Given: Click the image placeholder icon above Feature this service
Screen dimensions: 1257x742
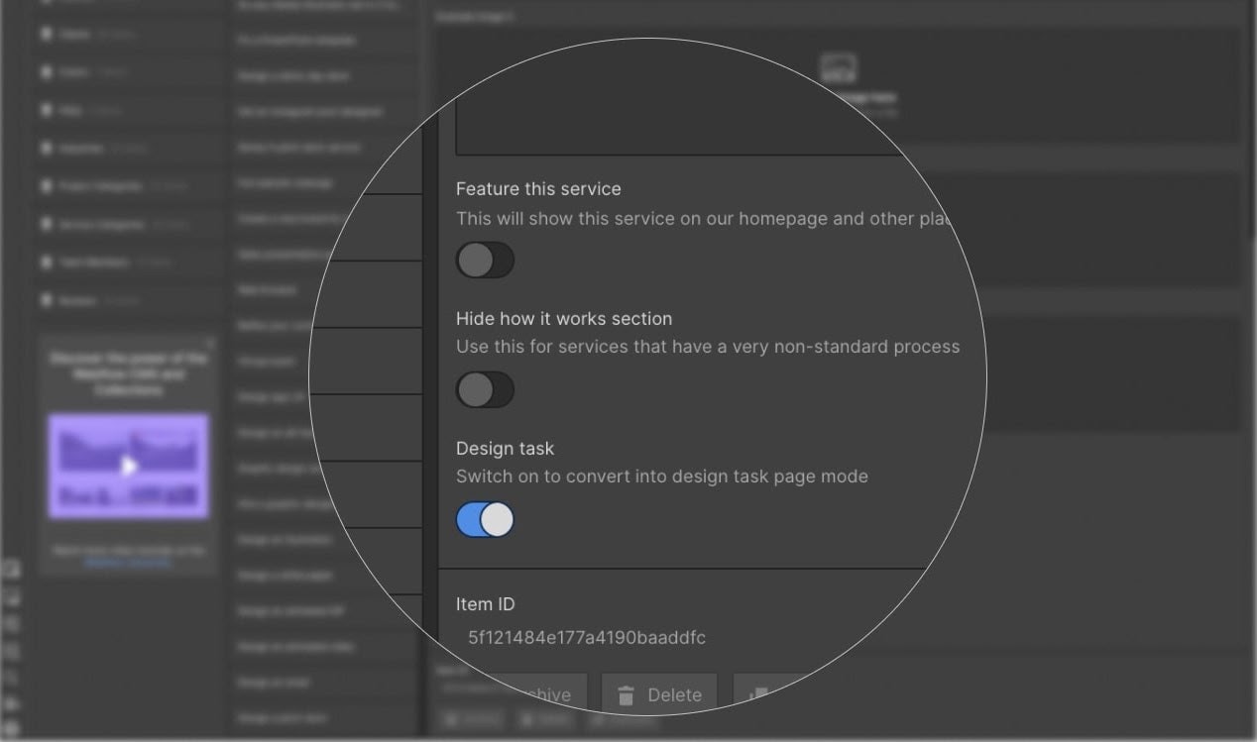Looking at the screenshot, I should point(841,65).
